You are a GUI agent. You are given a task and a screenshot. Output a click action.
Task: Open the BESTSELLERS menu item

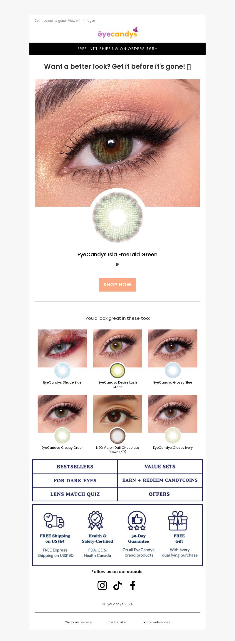point(75,467)
